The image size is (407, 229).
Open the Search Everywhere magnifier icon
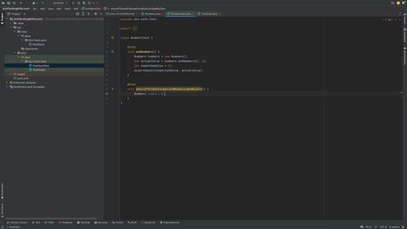point(392,3)
